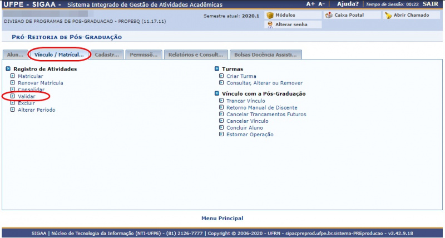Click Alterar senha key icon
This screenshot has width=445, height=238.
(x=270, y=25)
